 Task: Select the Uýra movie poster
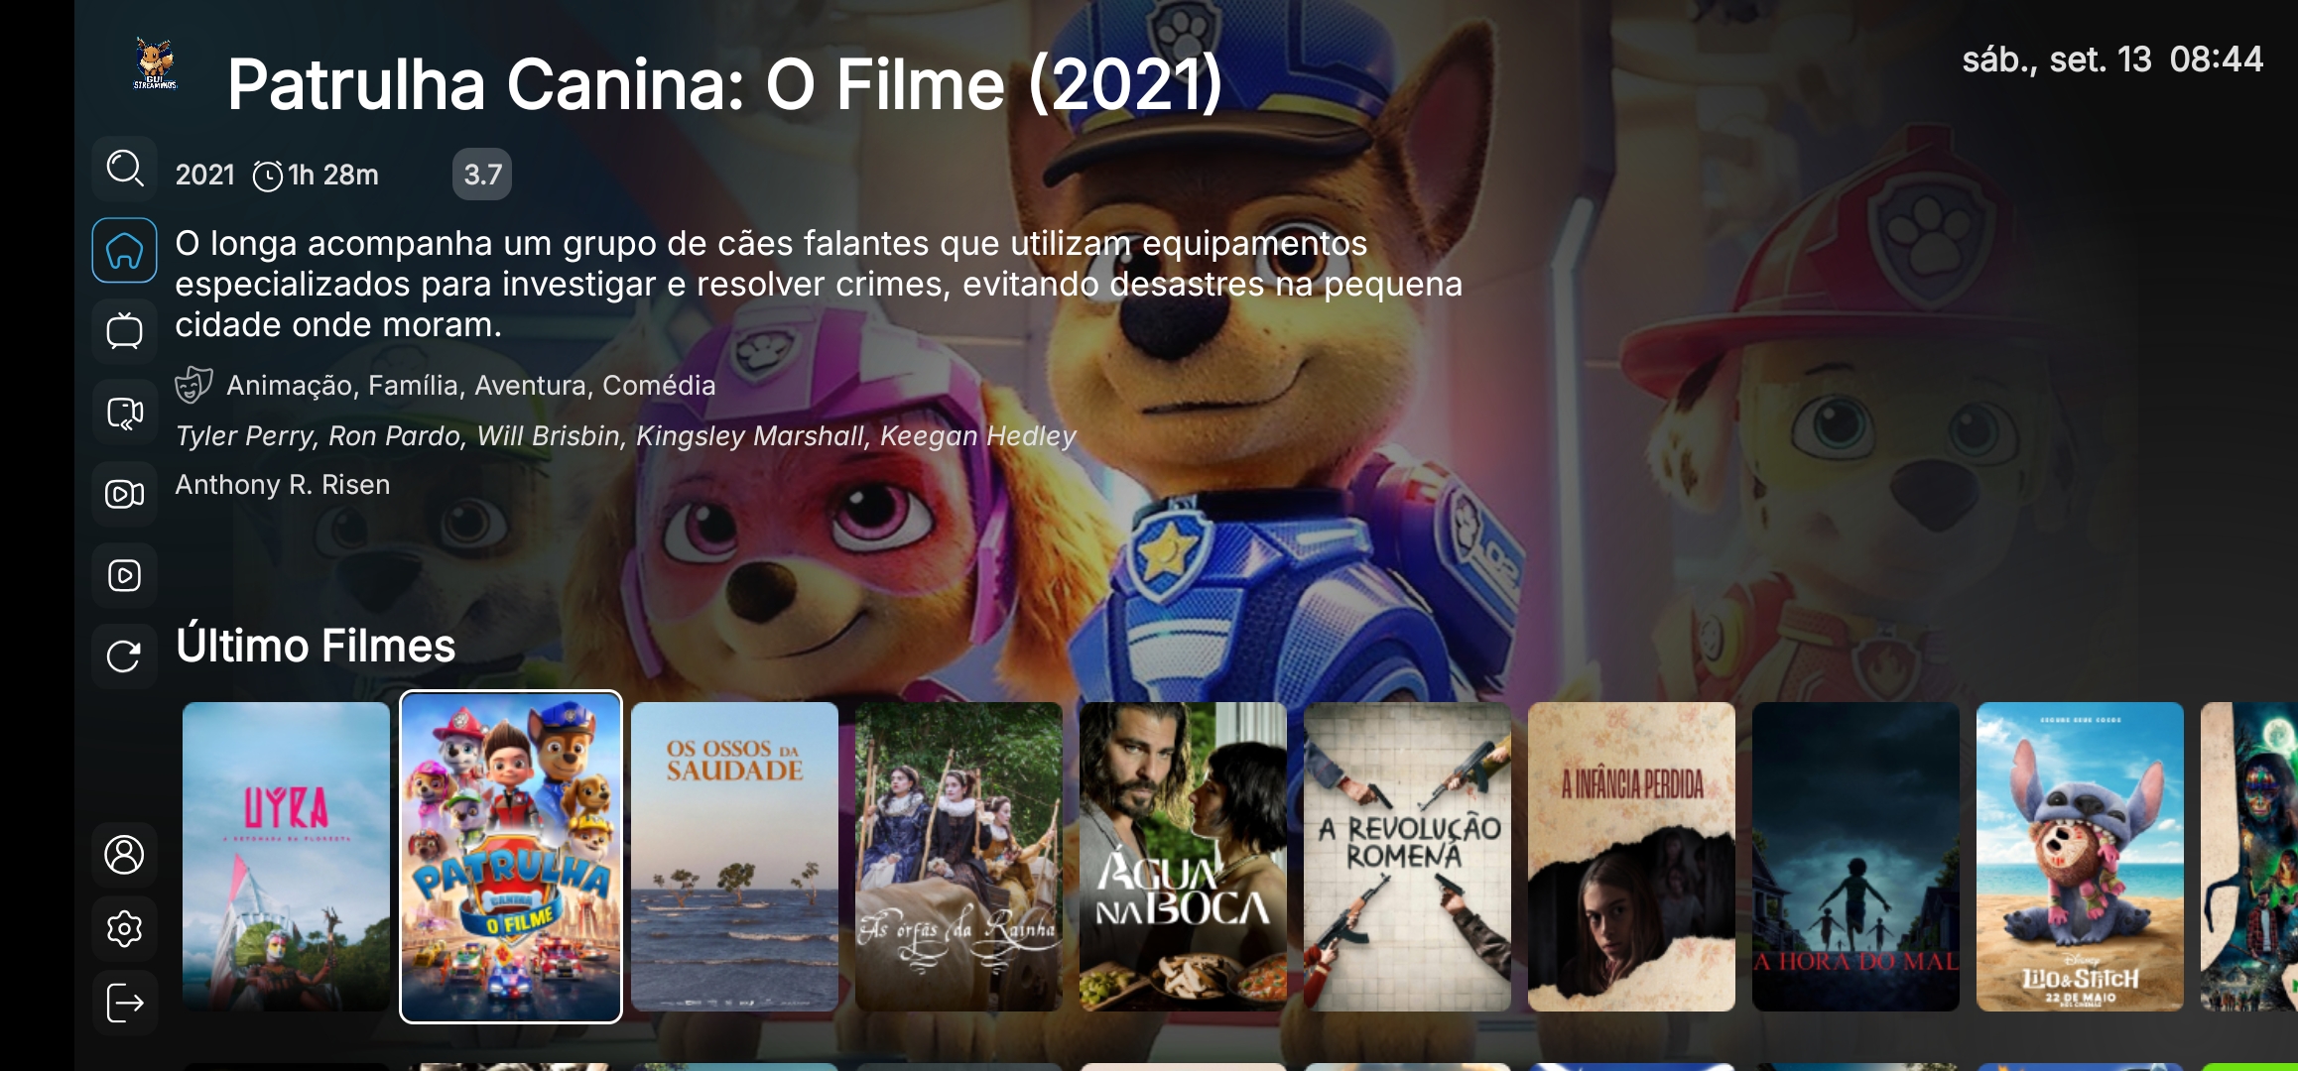[286, 857]
